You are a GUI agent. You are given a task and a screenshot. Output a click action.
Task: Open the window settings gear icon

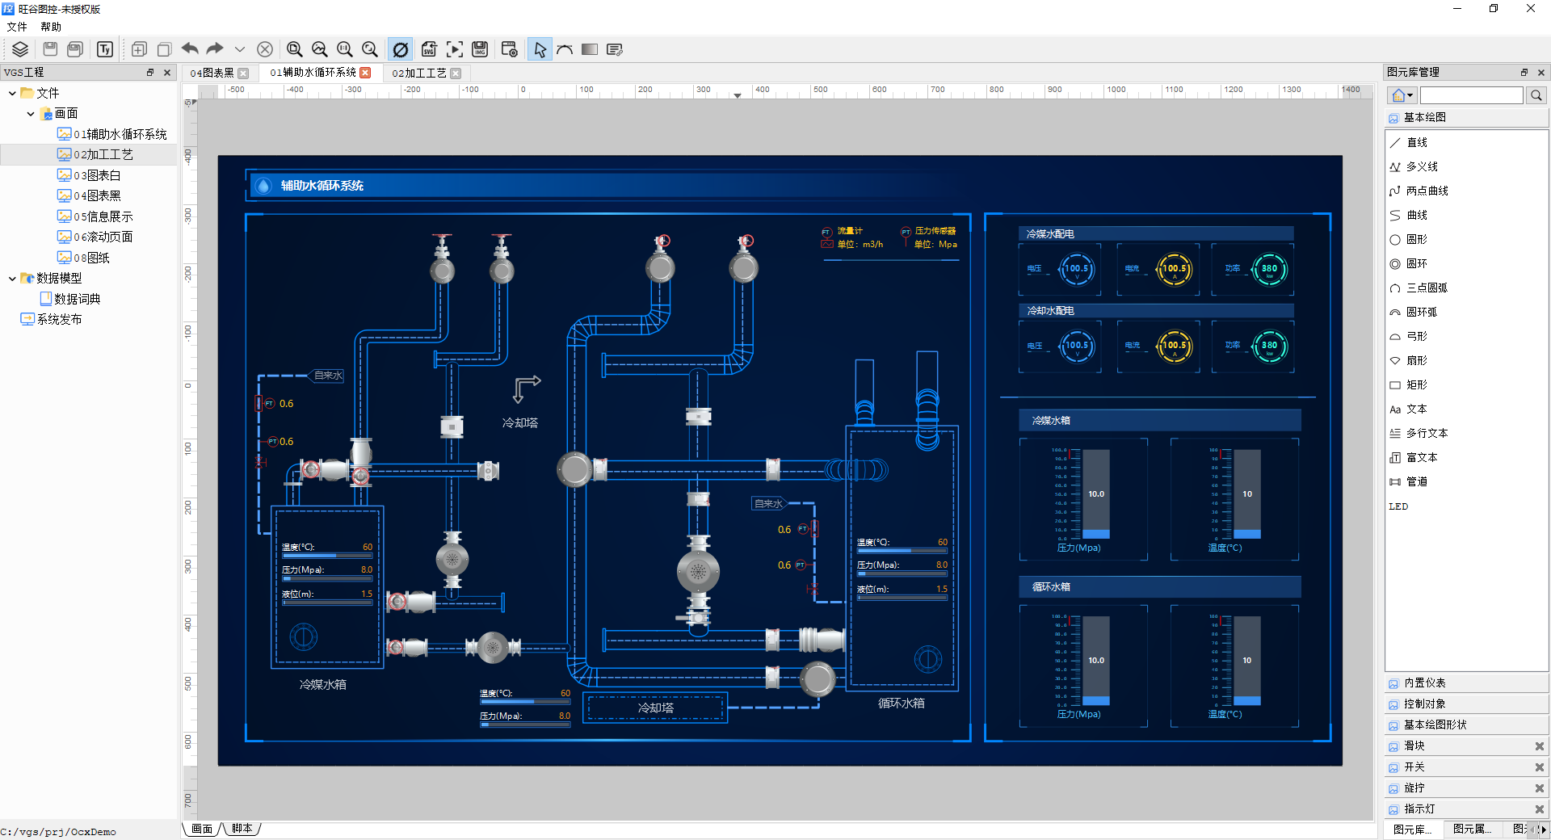click(509, 49)
